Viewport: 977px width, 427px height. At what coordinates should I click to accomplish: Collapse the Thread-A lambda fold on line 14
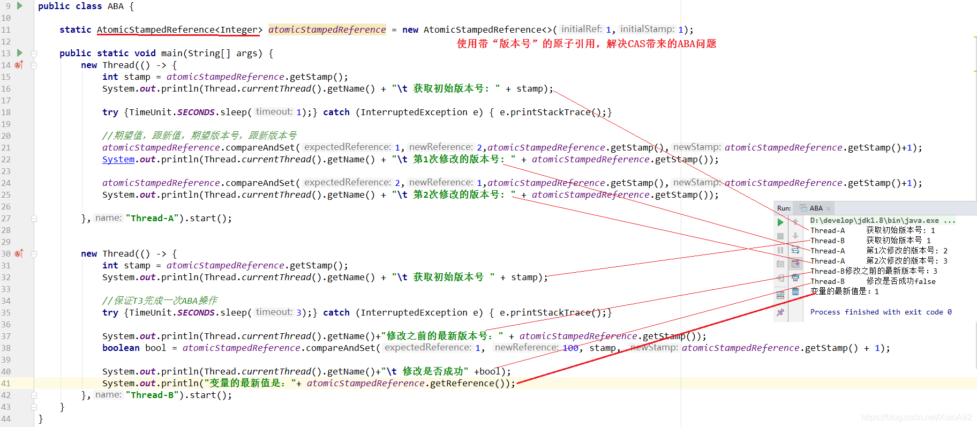click(34, 65)
